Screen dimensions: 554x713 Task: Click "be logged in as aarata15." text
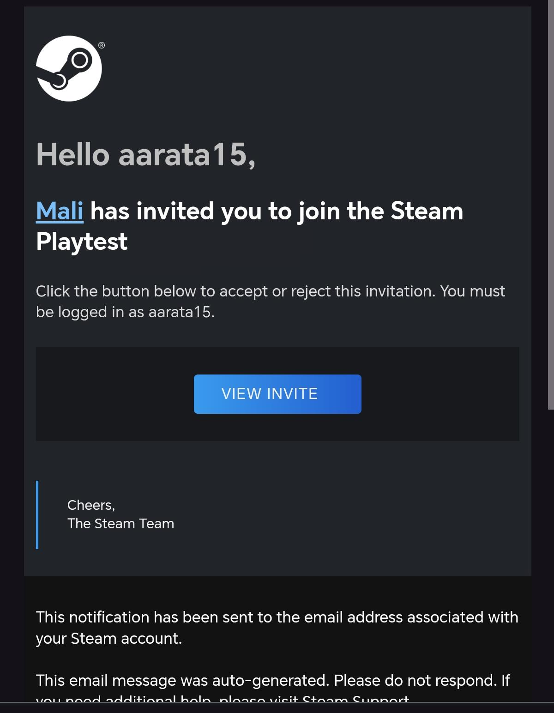pos(125,312)
